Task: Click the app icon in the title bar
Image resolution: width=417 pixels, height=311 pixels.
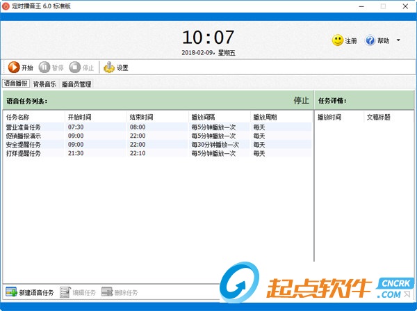Action: click(x=6, y=6)
